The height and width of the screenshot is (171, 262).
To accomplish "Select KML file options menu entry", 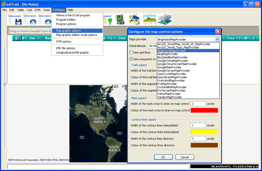I will 66,48.
